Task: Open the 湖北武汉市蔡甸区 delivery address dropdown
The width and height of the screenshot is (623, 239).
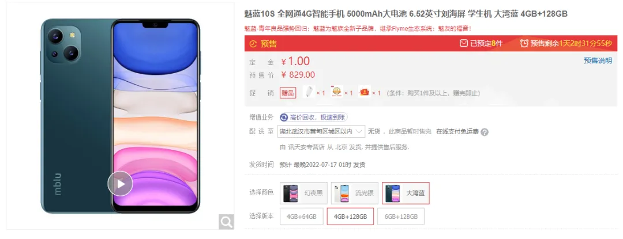Action: (x=321, y=131)
